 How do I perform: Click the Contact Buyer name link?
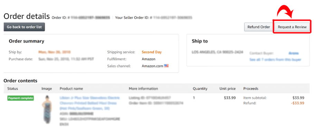[294, 53]
